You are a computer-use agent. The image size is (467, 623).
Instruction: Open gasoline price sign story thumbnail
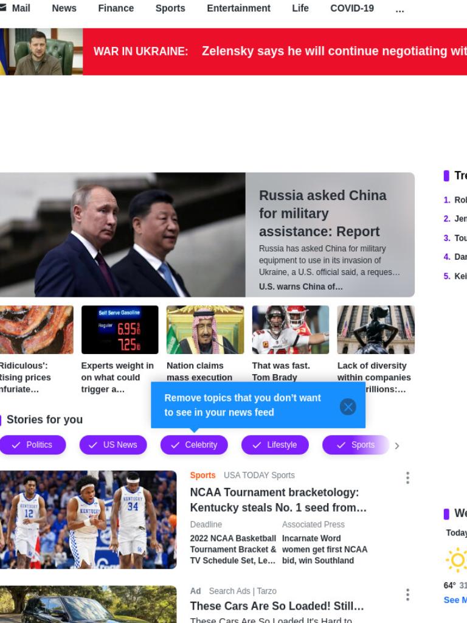point(120,329)
